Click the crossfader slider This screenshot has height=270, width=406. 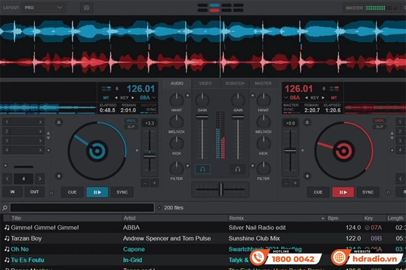(221, 189)
